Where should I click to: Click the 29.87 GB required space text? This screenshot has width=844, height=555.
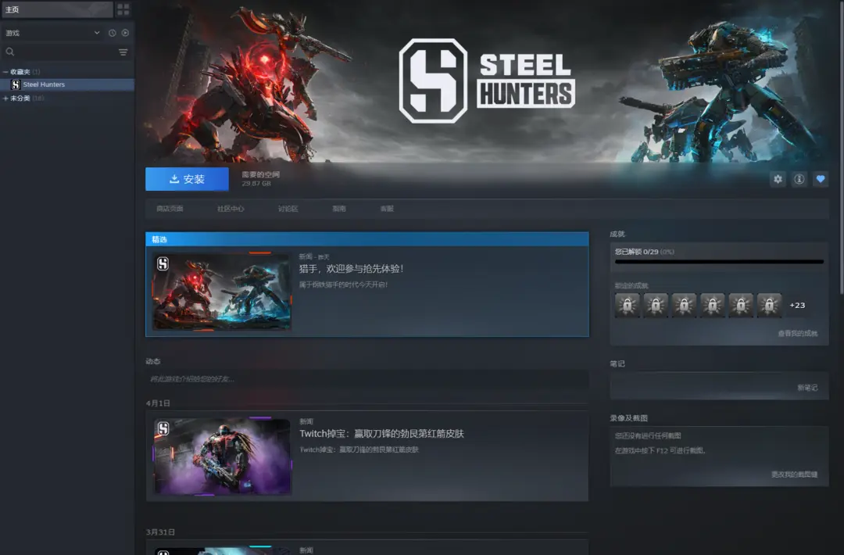pos(256,184)
